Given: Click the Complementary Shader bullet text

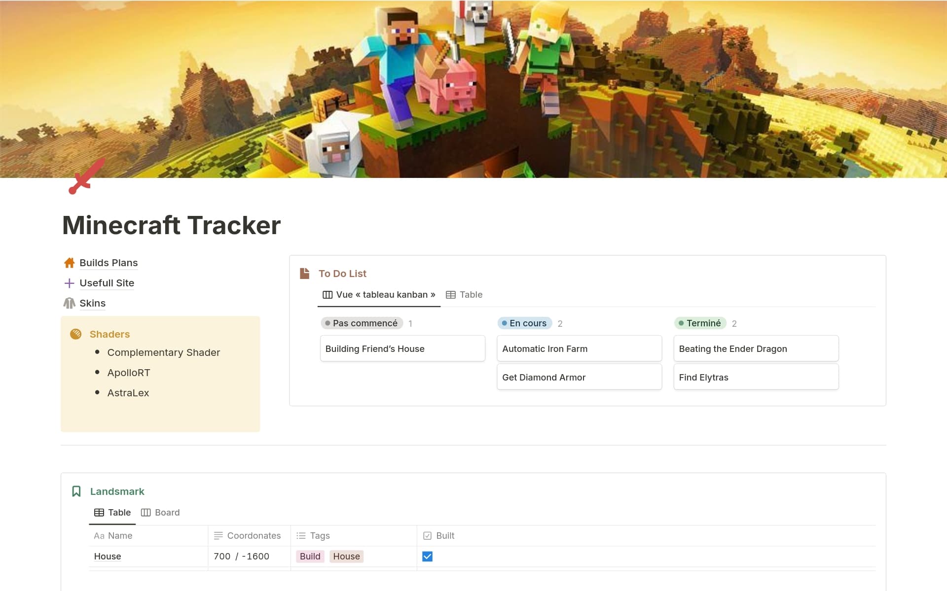Looking at the screenshot, I should pyautogui.click(x=164, y=352).
